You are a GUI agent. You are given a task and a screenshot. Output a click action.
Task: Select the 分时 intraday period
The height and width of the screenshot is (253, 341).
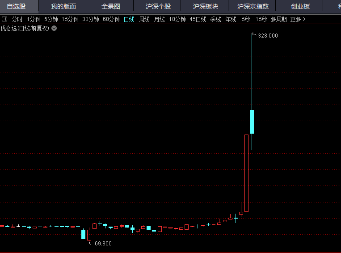tap(17, 19)
